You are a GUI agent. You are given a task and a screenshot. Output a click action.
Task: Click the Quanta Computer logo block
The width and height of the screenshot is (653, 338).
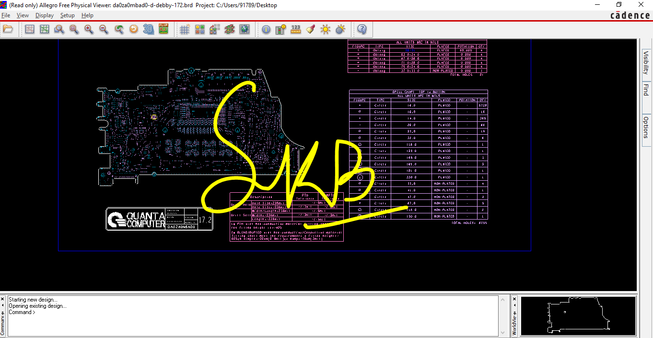tap(159, 219)
